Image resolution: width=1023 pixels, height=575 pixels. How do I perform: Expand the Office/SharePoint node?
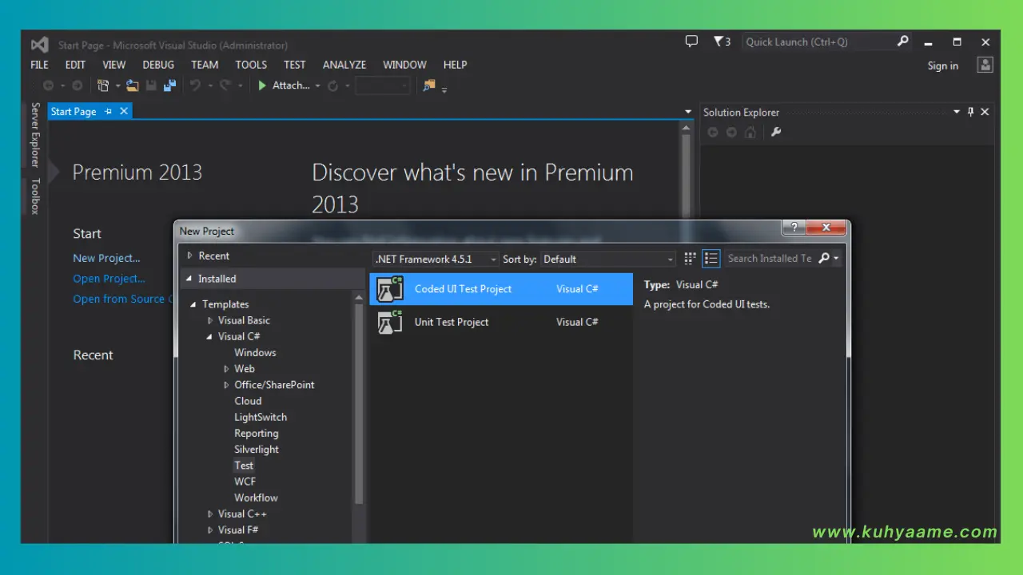coord(227,385)
